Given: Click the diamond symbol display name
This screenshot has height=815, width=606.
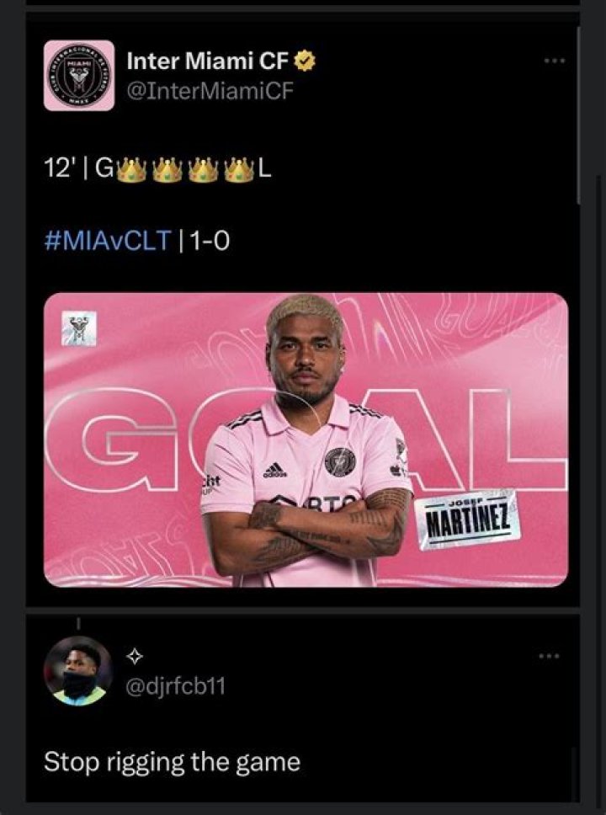Looking at the screenshot, I should (135, 656).
